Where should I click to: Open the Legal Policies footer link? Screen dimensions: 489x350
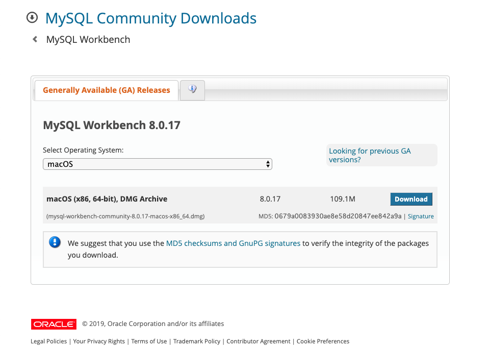click(x=48, y=341)
